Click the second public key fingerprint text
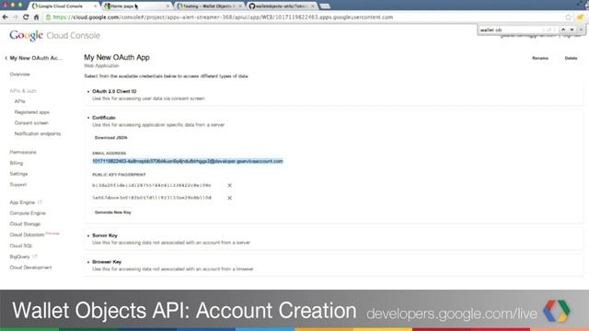589x331 pixels. click(x=152, y=198)
